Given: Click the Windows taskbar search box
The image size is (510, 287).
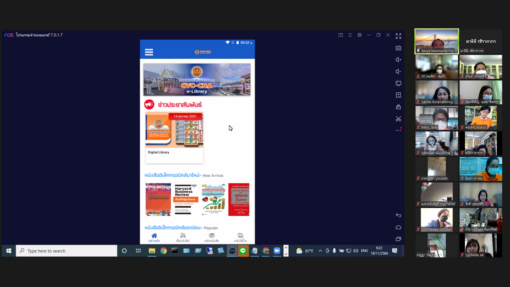Looking at the screenshot, I should [x=67, y=251].
